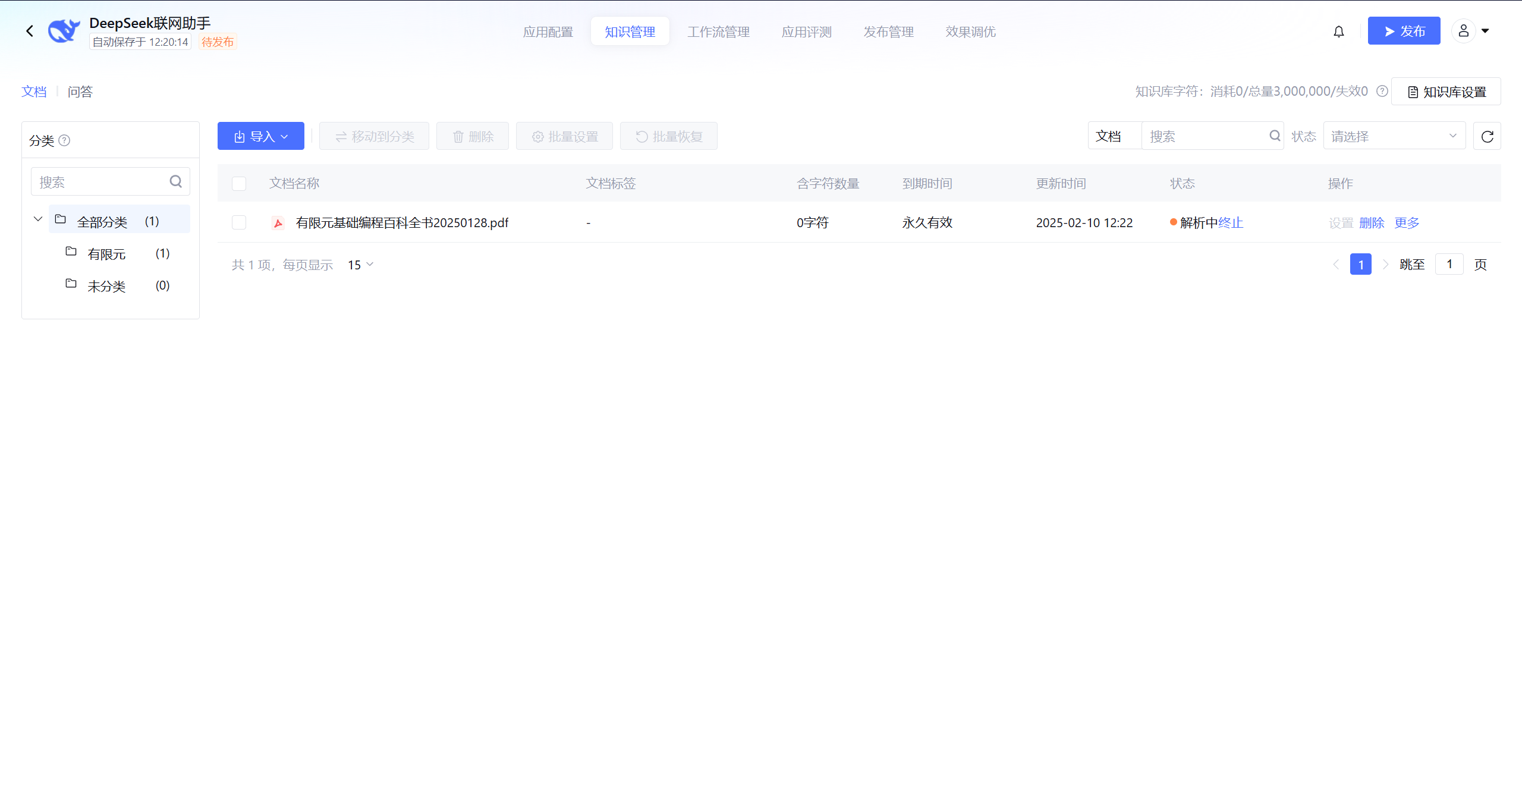Switch to 发布管理 tab
Image resolution: width=1522 pixels, height=801 pixels.
pyautogui.click(x=888, y=32)
